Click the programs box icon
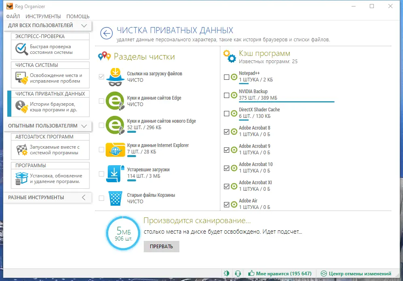 [21, 178]
